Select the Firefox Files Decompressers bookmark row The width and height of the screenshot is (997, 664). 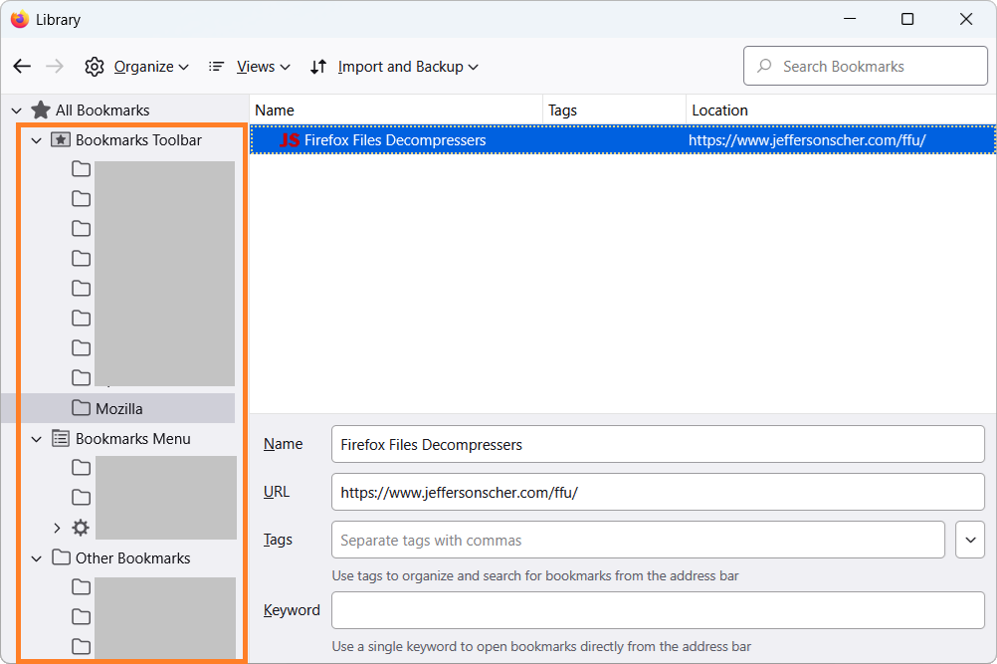coord(498,140)
